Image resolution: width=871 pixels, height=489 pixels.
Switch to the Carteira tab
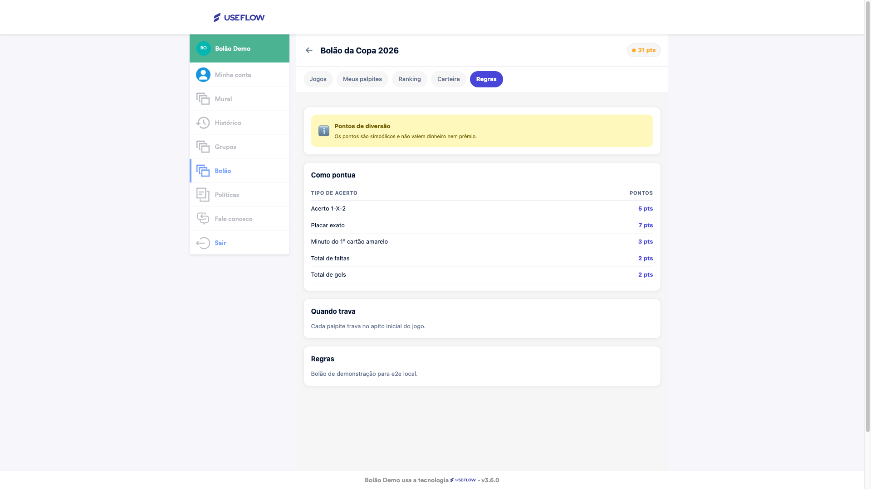tap(449, 79)
